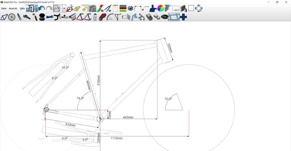Screen dimensions: 291x151
Task: Toggle the yellow padlock lock icon
Action: tap(85, 9)
